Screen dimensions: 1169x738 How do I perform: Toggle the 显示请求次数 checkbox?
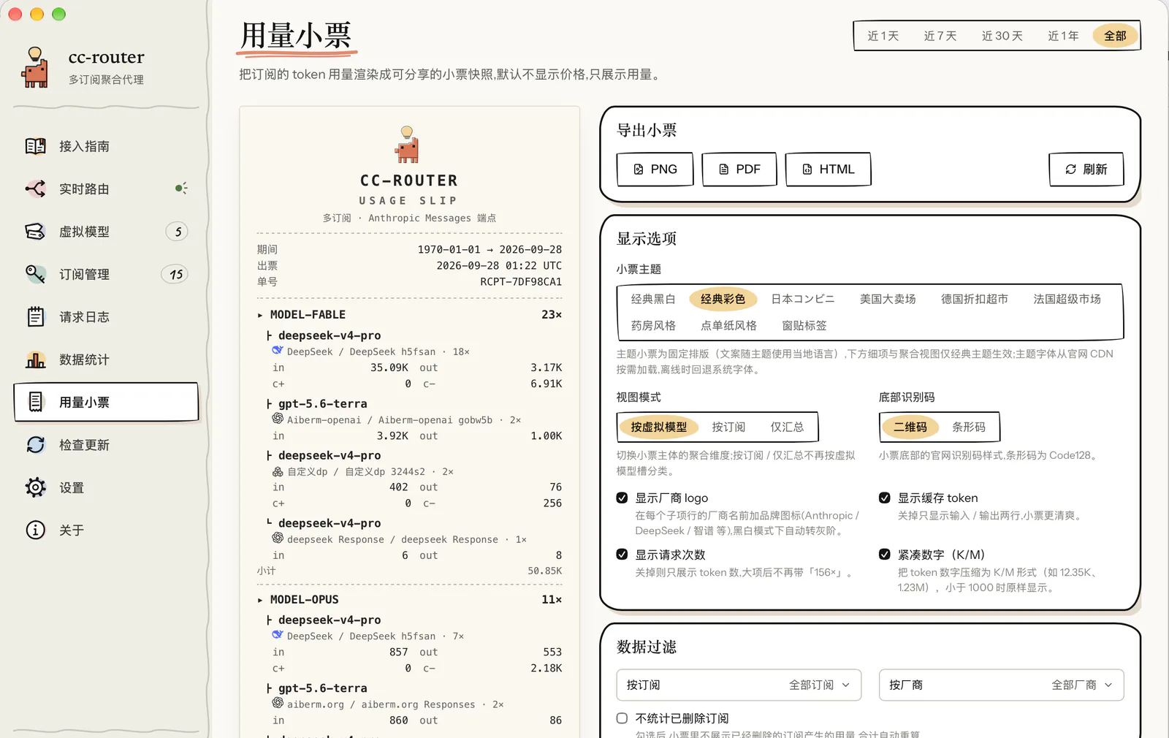(622, 554)
